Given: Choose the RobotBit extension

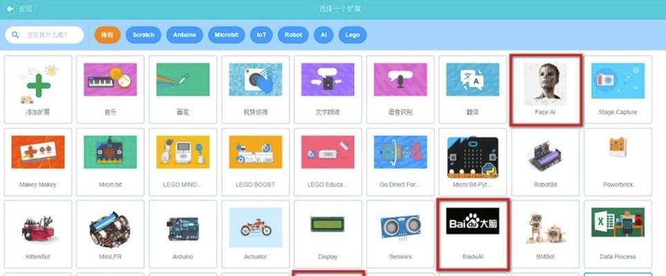Looking at the screenshot, I should [545, 162].
